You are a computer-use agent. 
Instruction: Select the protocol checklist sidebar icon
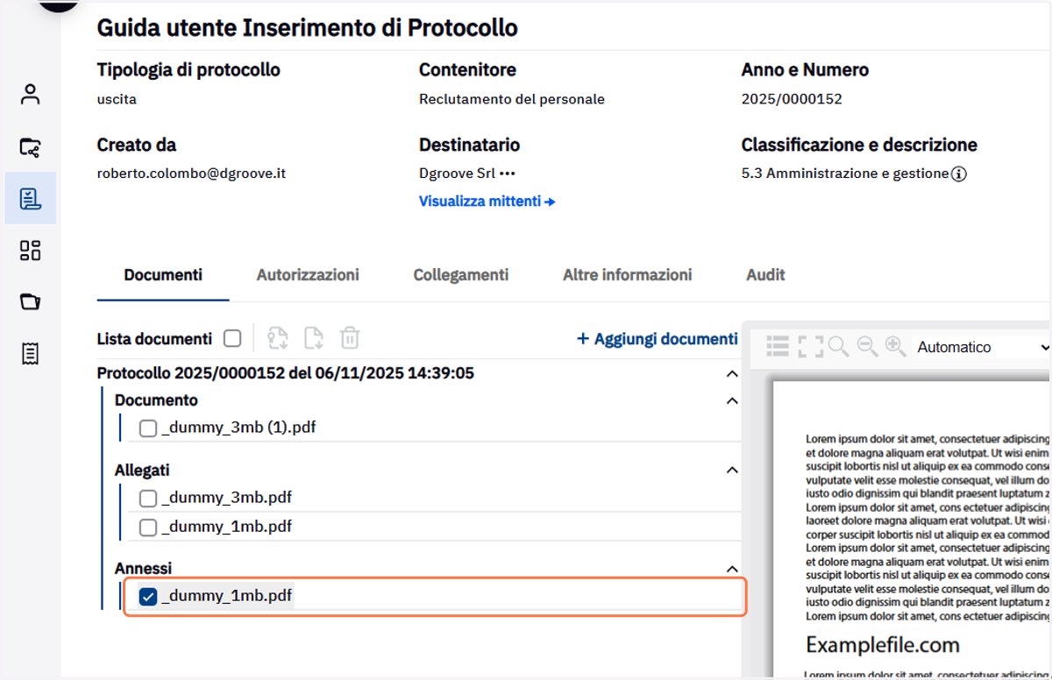coord(31,198)
